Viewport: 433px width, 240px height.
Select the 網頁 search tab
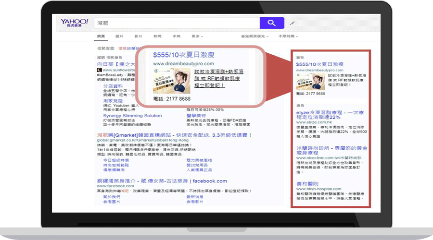[101, 36]
